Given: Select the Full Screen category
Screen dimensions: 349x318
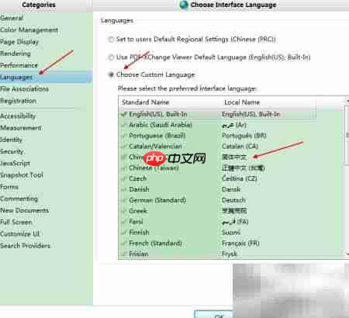Looking at the screenshot, I should pos(16,222).
